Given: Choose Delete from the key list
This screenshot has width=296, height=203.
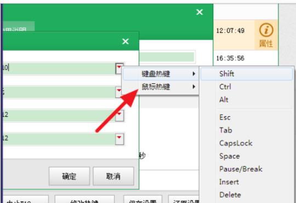Looking at the screenshot, I should pyautogui.click(x=247, y=195).
